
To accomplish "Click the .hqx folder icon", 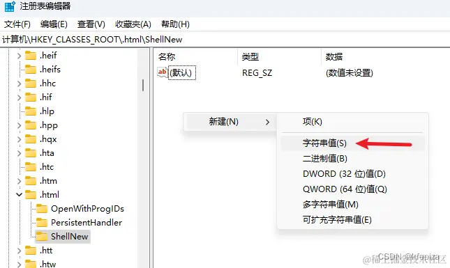I will click(x=31, y=139).
